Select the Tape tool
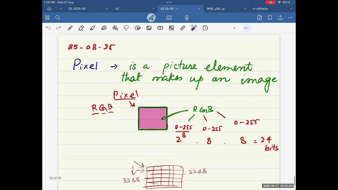338x190 pixels. click(104, 28)
